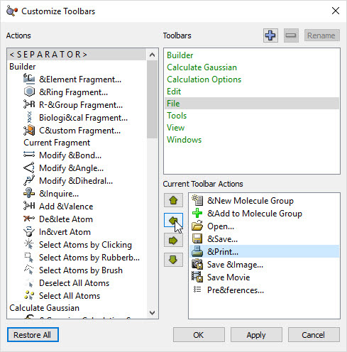The height and width of the screenshot is (352, 347).
Task: Click the Select Atoms by Brush icon
Action: (x=29, y=270)
